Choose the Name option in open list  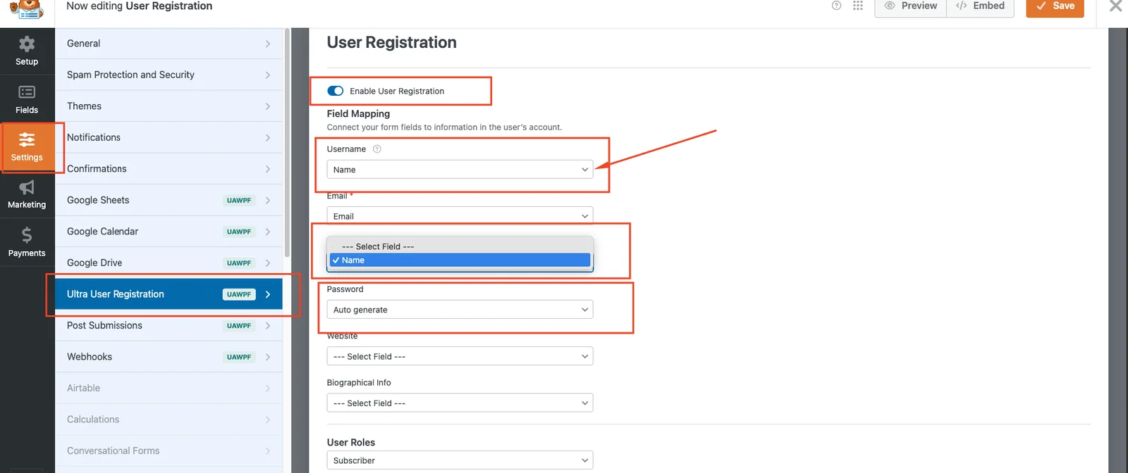pyautogui.click(x=460, y=260)
